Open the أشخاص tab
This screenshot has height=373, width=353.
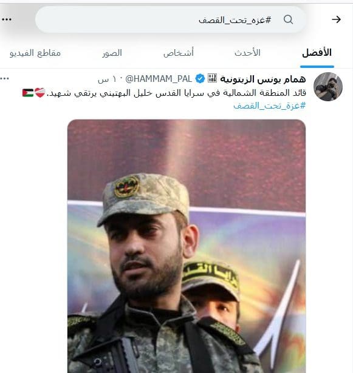point(179,53)
